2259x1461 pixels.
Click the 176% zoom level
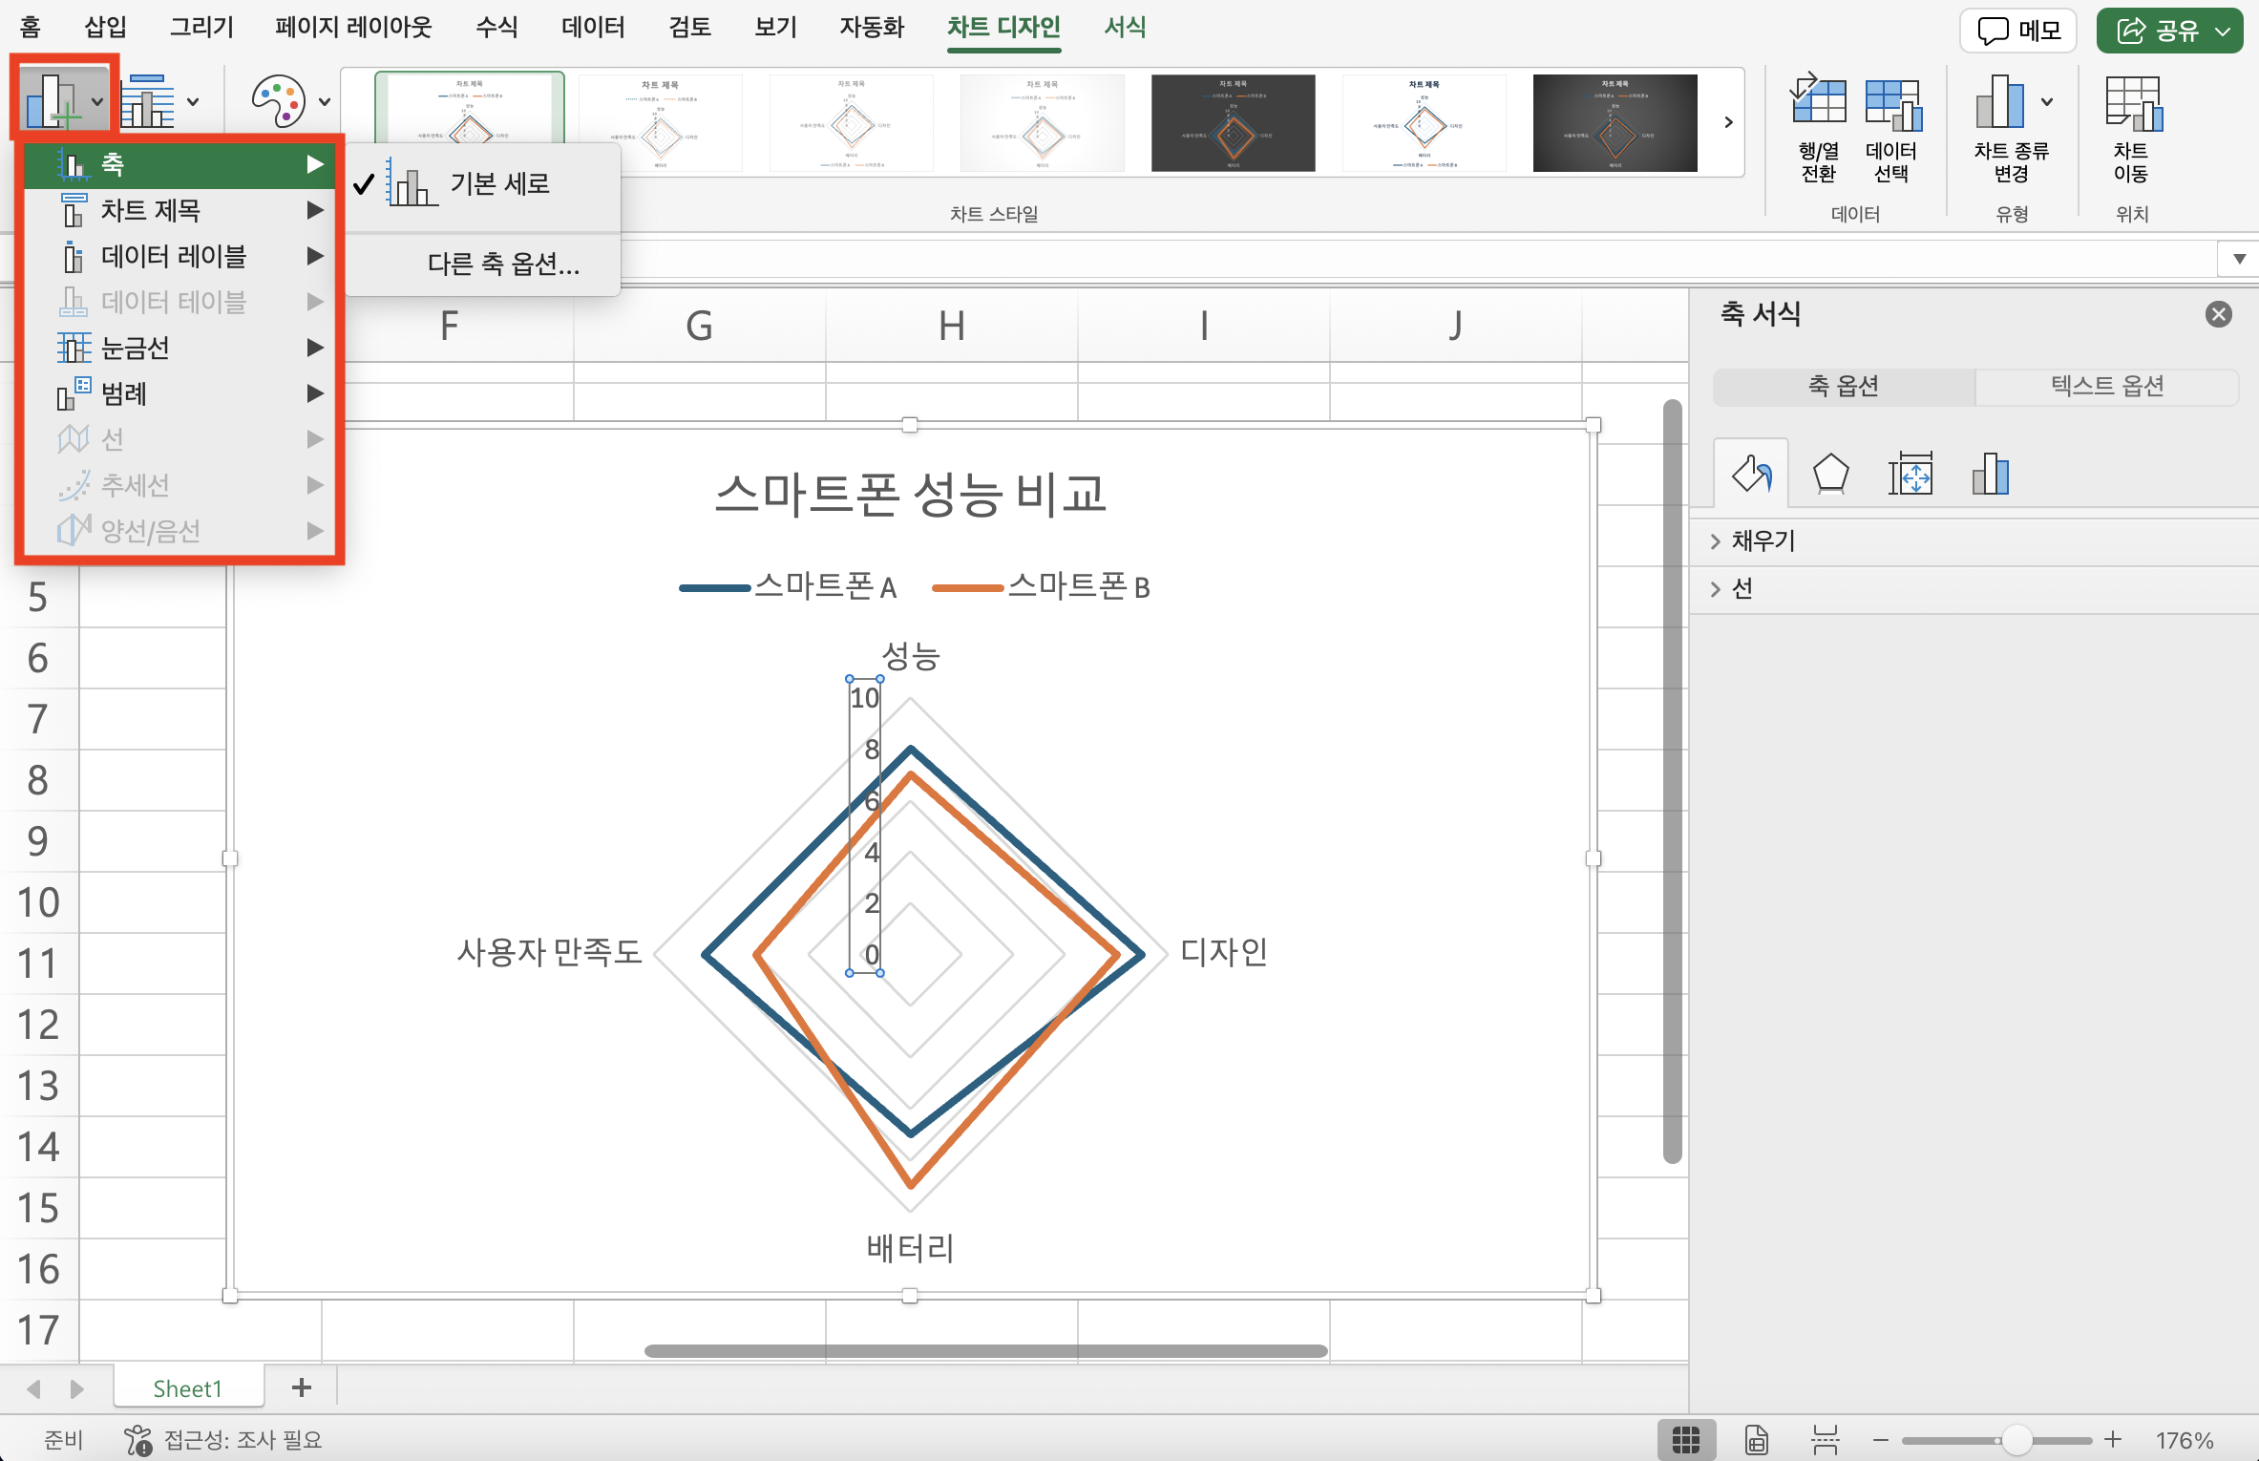(x=2185, y=1440)
